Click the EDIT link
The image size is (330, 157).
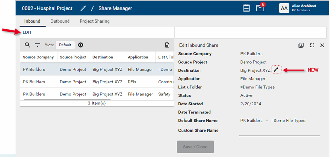[x=27, y=32]
